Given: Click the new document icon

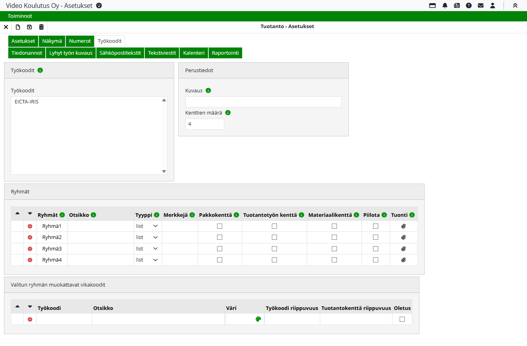Looking at the screenshot, I should coord(18,27).
